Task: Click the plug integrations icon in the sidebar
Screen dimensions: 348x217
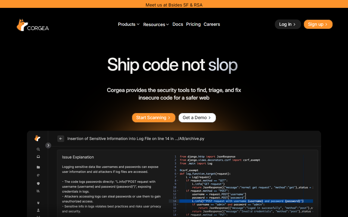Action: coord(38,203)
